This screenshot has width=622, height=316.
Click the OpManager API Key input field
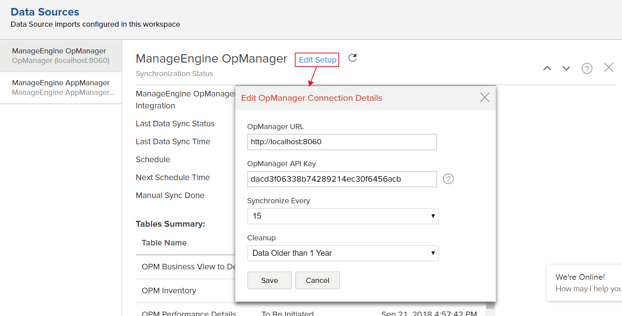(x=342, y=179)
